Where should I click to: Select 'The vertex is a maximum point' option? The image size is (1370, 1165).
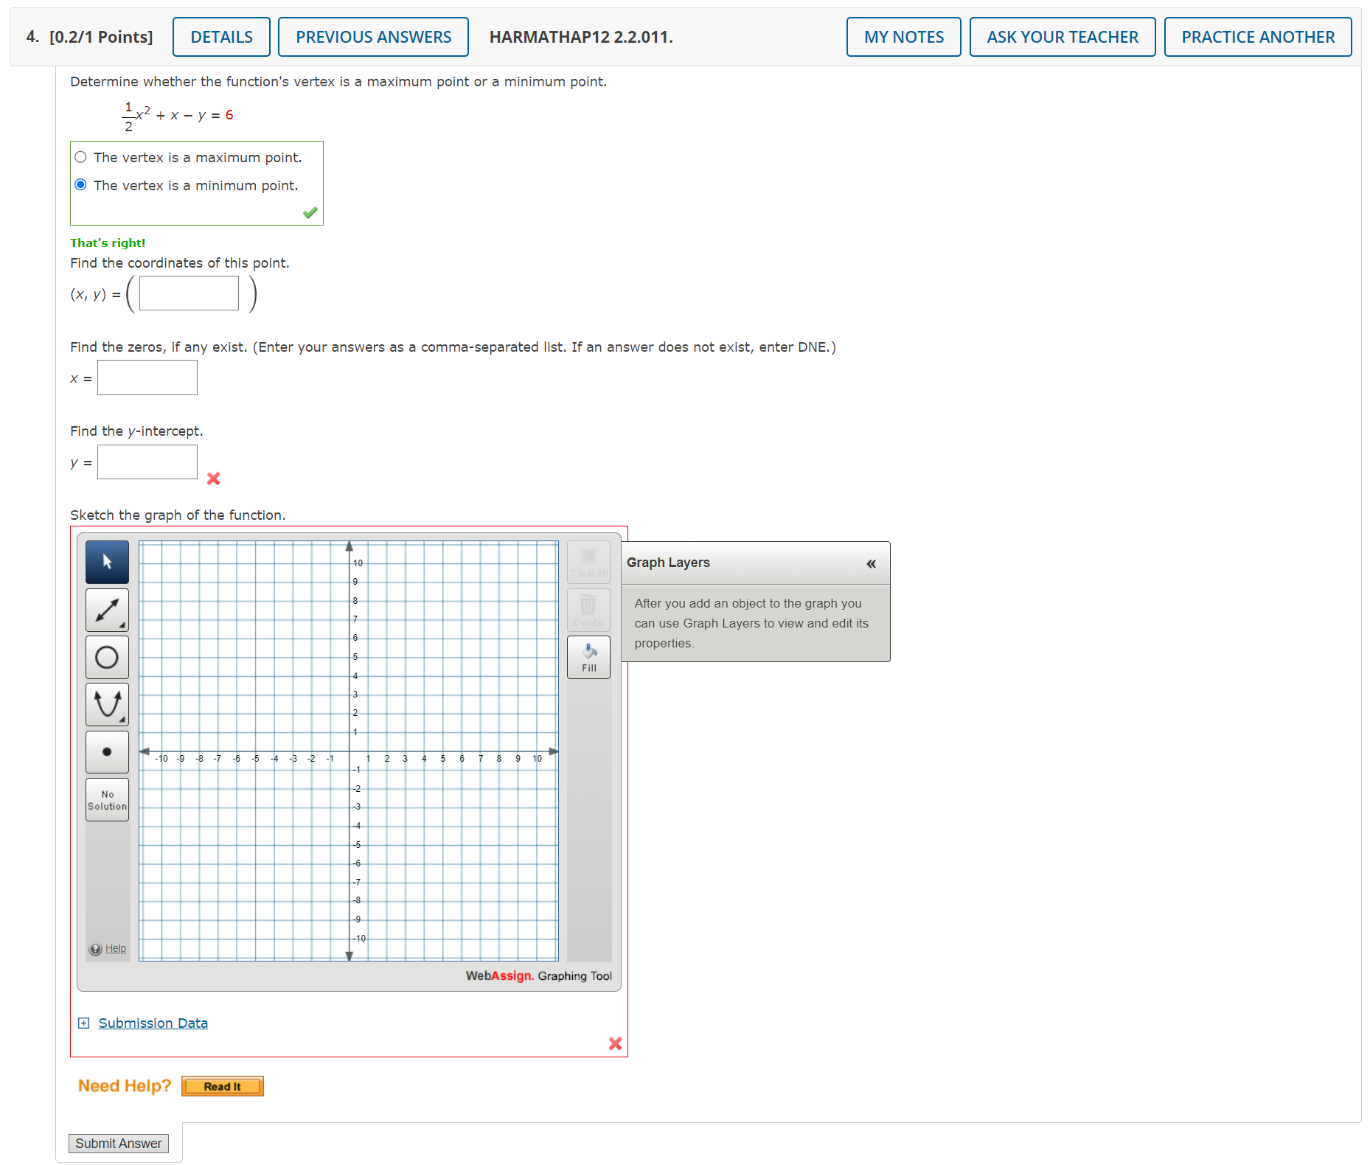pos(80,157)
